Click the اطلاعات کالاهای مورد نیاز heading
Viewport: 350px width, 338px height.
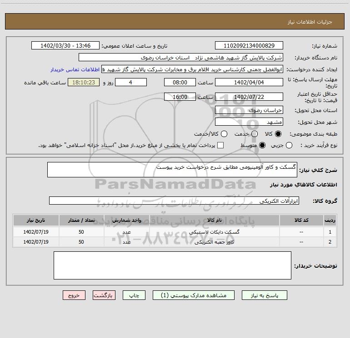303,185
